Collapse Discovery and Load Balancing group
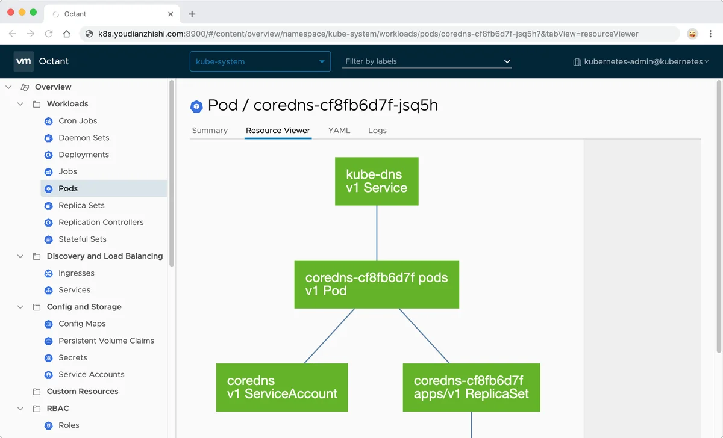723x438 pixels. click(20, 256)
